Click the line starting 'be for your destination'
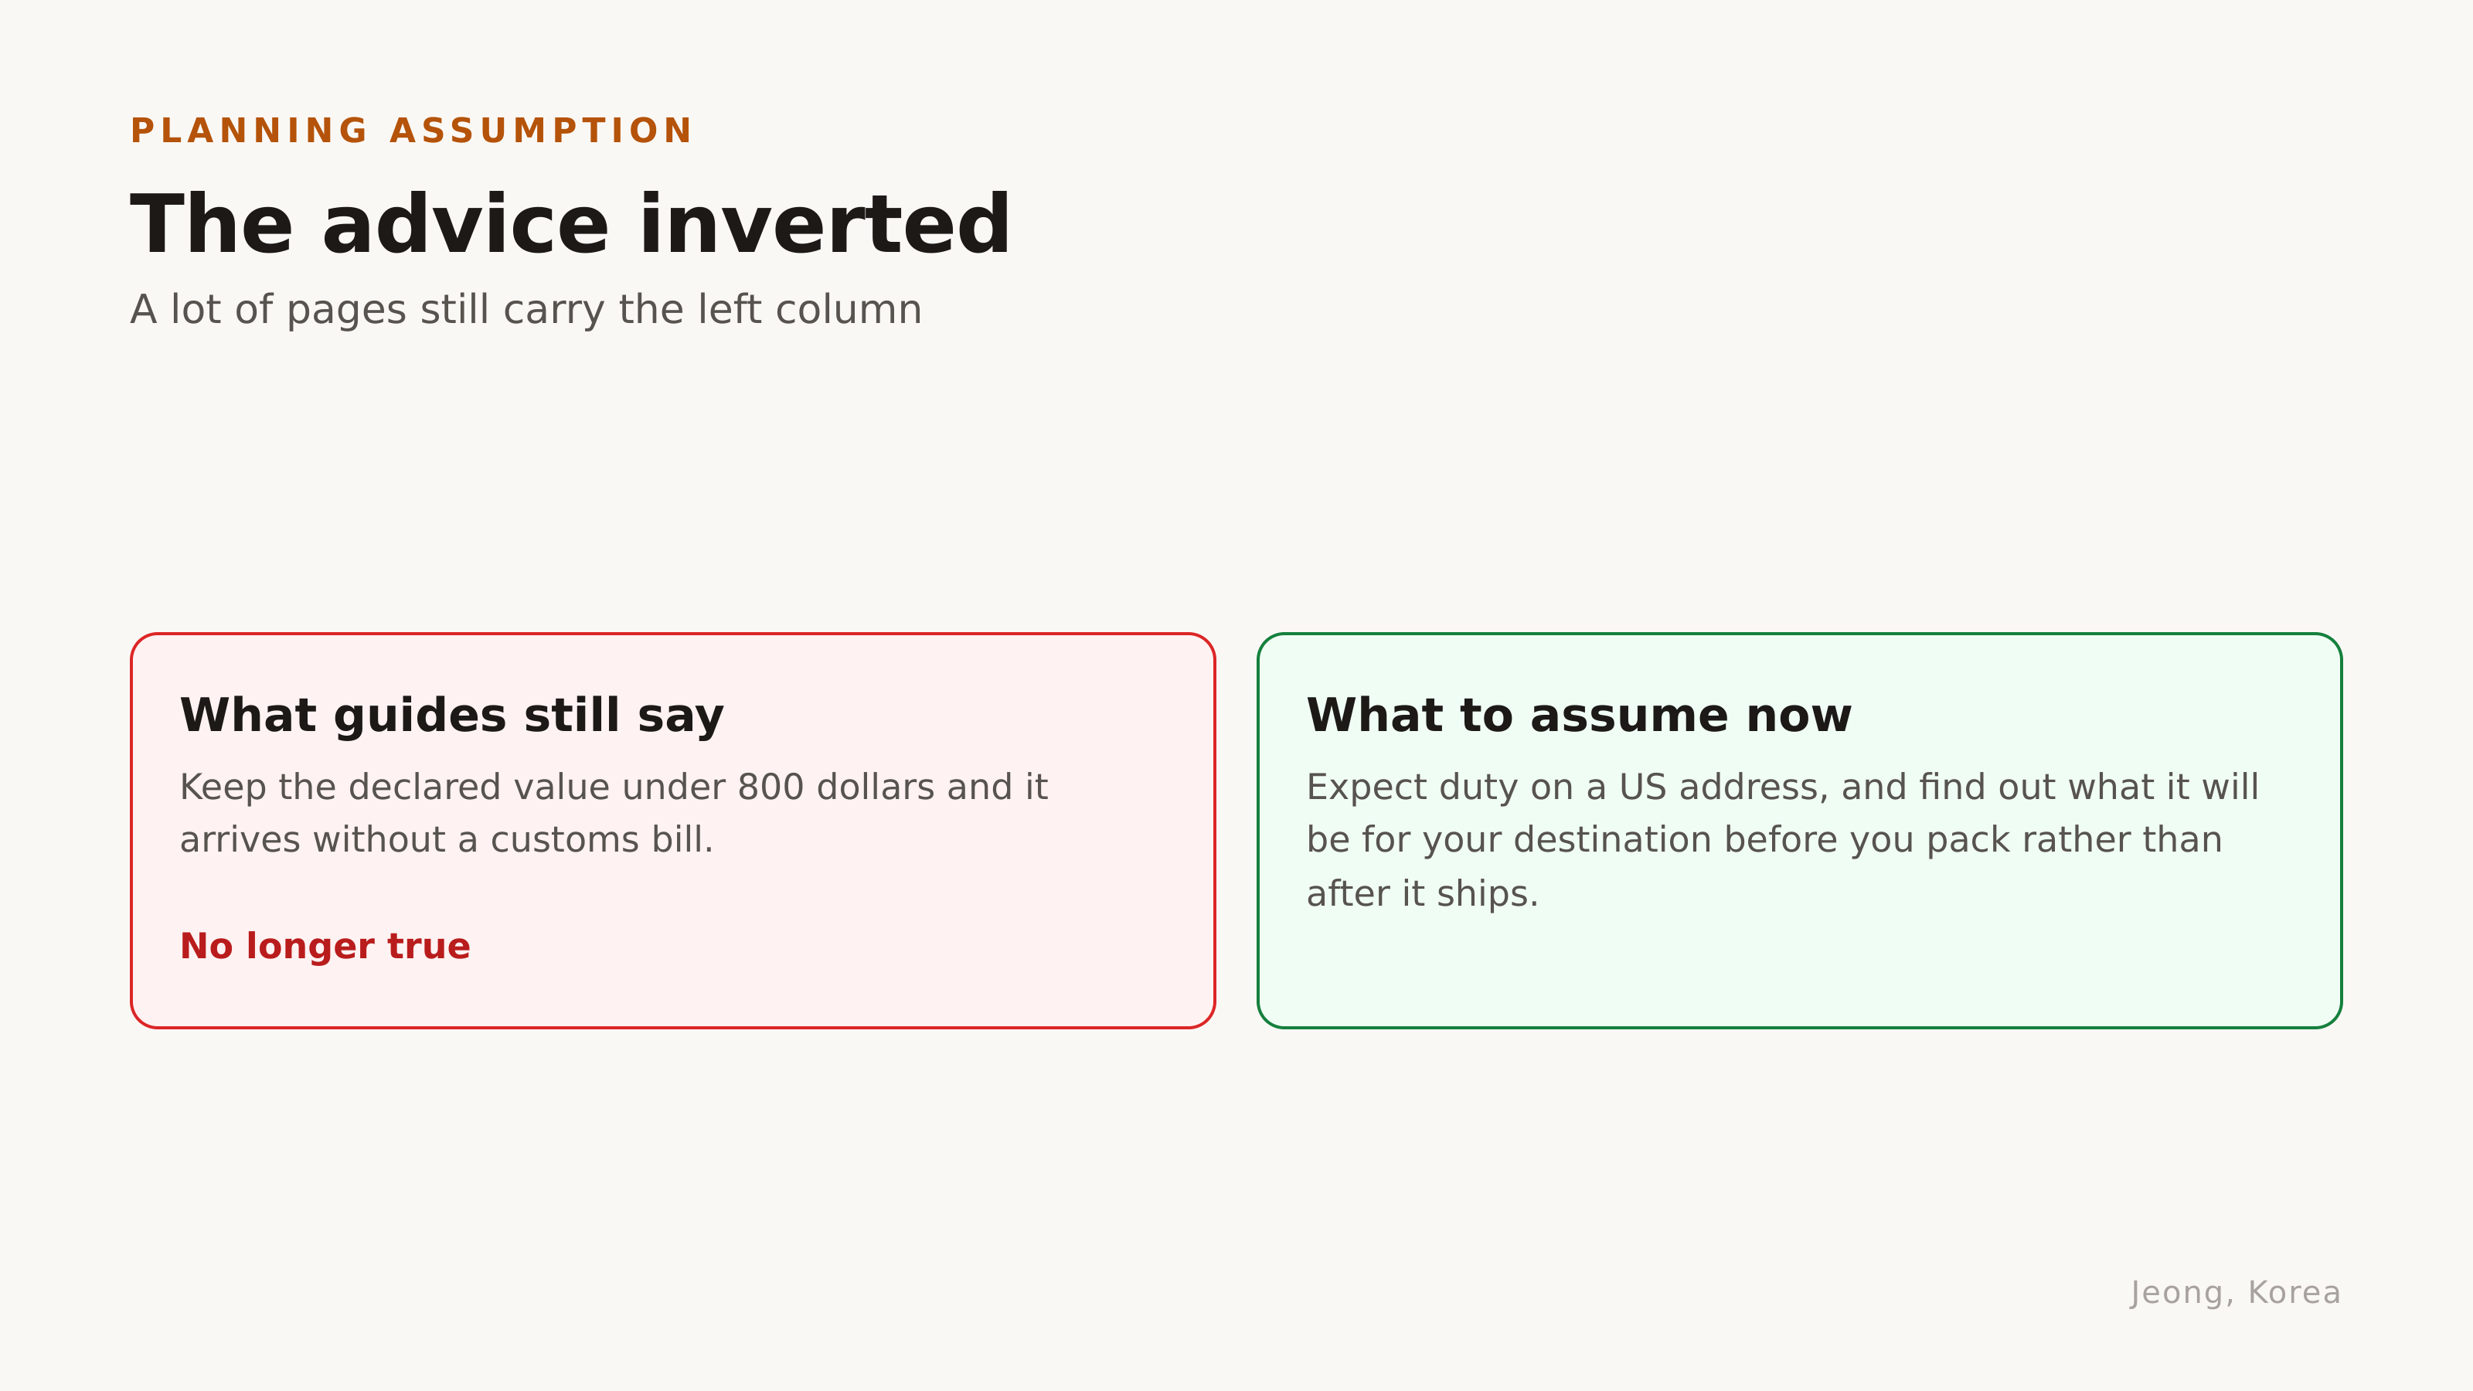This screenshot has width=2473, height=1391. [1764, 840]
